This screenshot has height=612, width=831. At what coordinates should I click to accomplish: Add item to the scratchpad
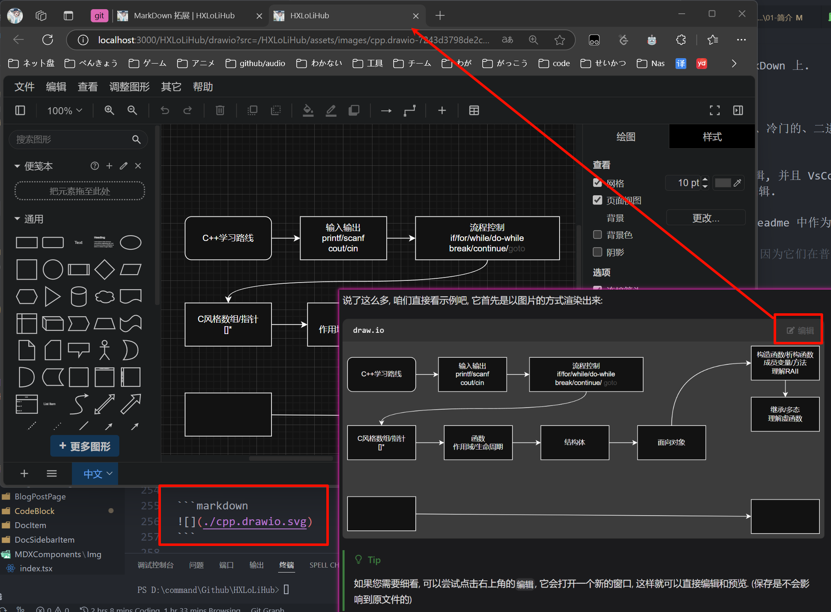[109, 166]
